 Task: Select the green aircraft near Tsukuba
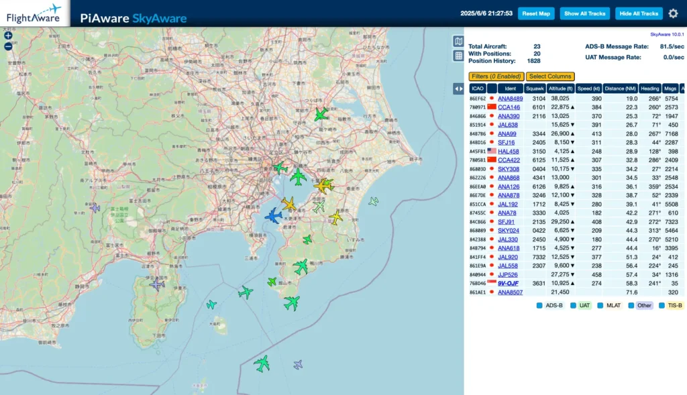[x=321, y=115]
